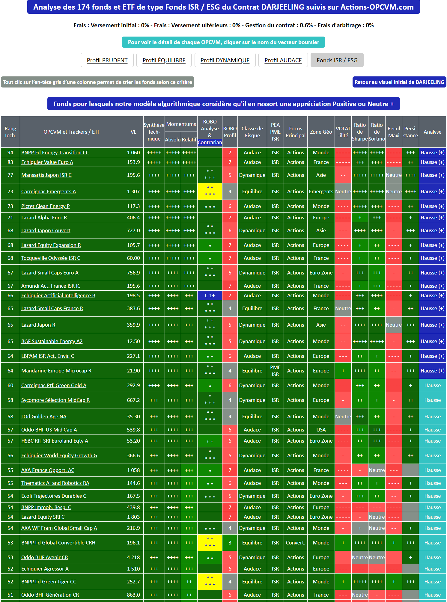Click the C 1+ contrarian cell
This screenshot has height=602, width=447.
tap(210, 295)
